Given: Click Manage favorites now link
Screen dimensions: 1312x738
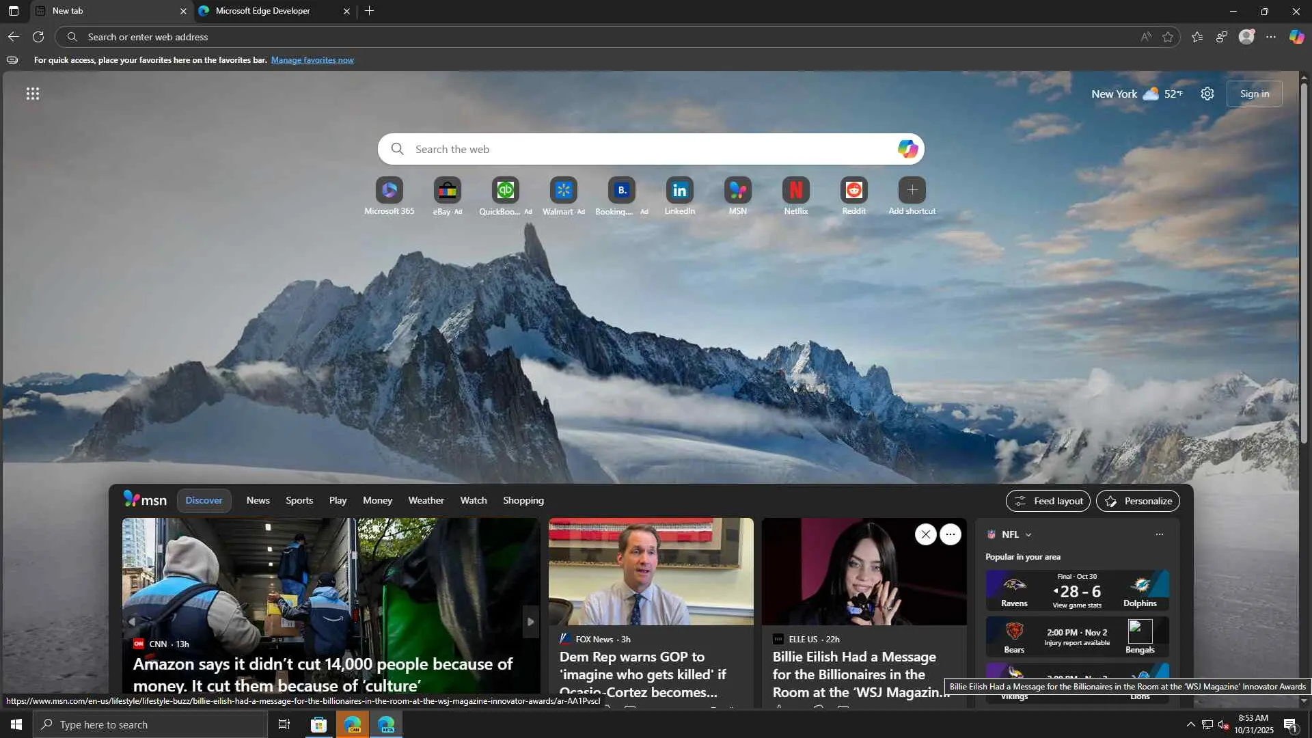Looking at the screenshot, I should [312, 60].
